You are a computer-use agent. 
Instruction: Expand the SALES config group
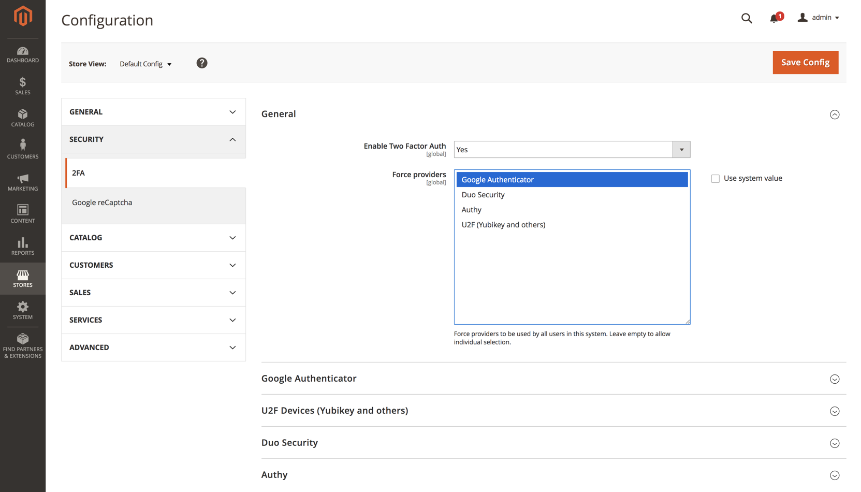coord(153,293)
